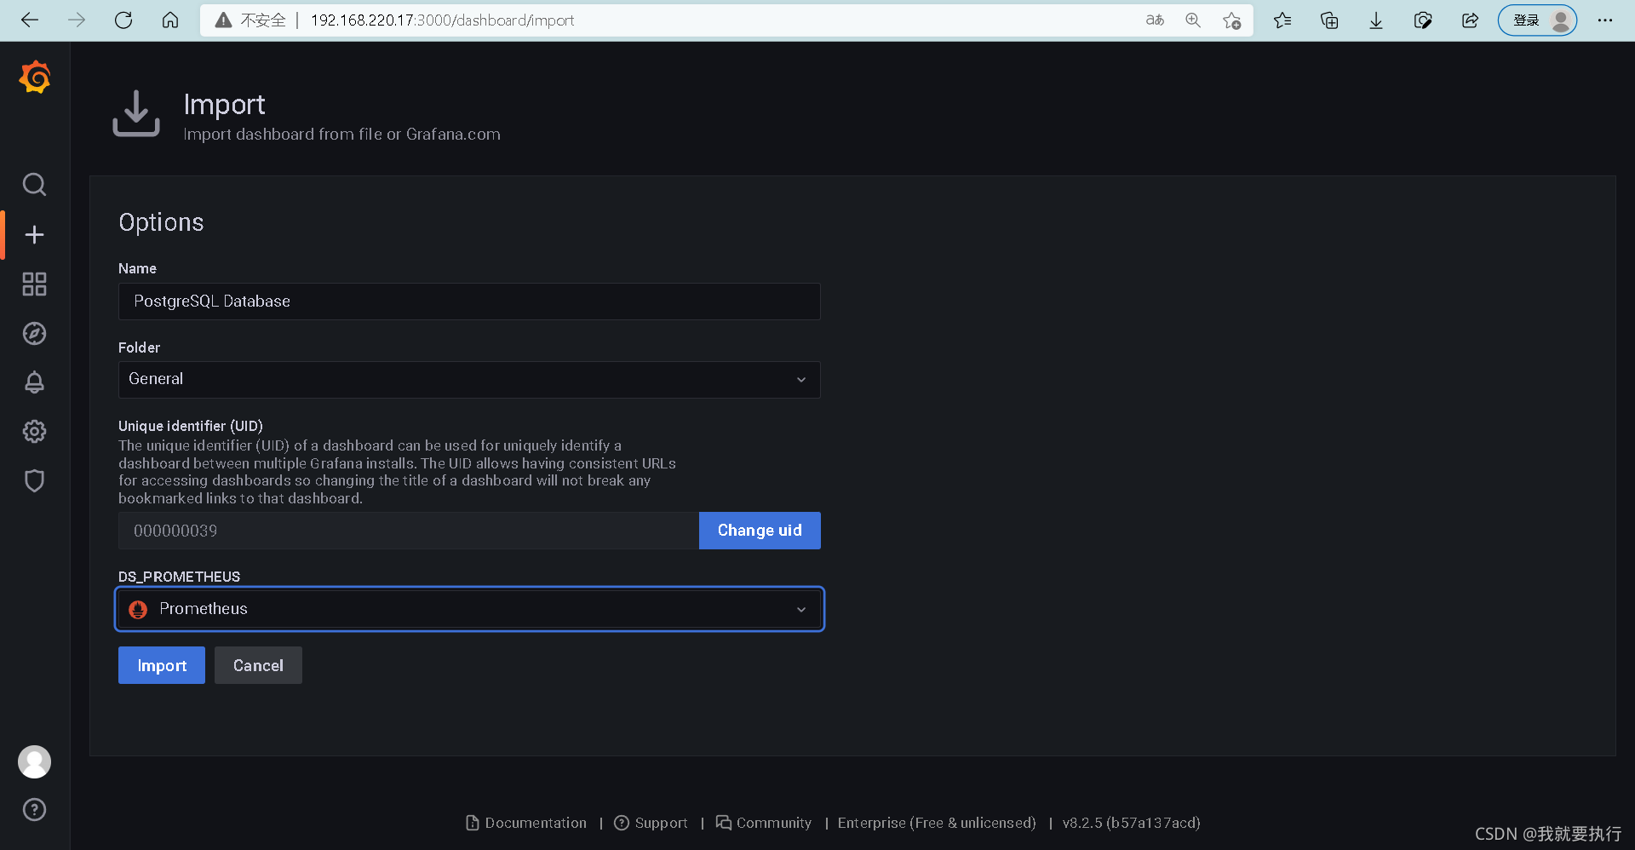Open the browser essentials icon next to downloads

pos(1423,20)
